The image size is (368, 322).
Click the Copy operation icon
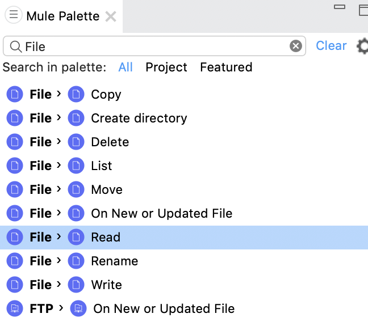tap(76, 94)
